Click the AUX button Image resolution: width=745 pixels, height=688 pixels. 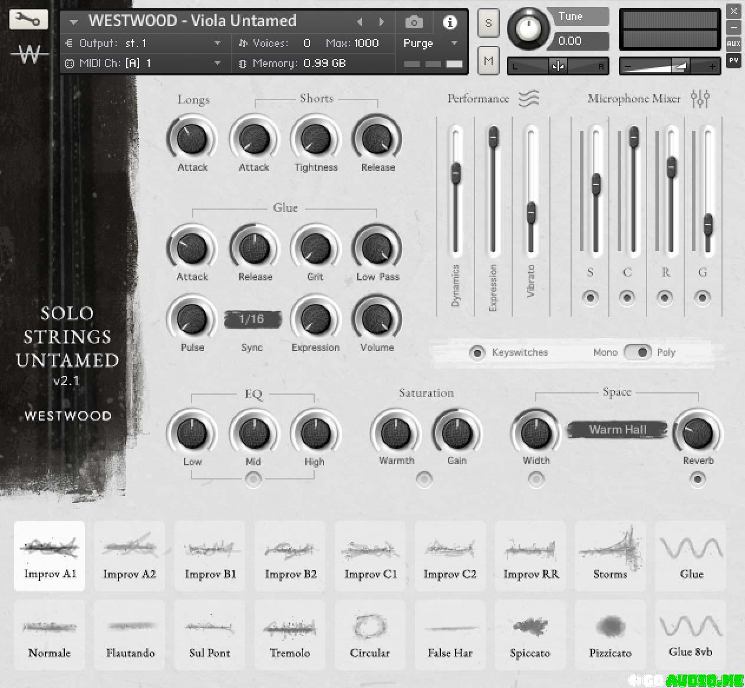[733, 44]
